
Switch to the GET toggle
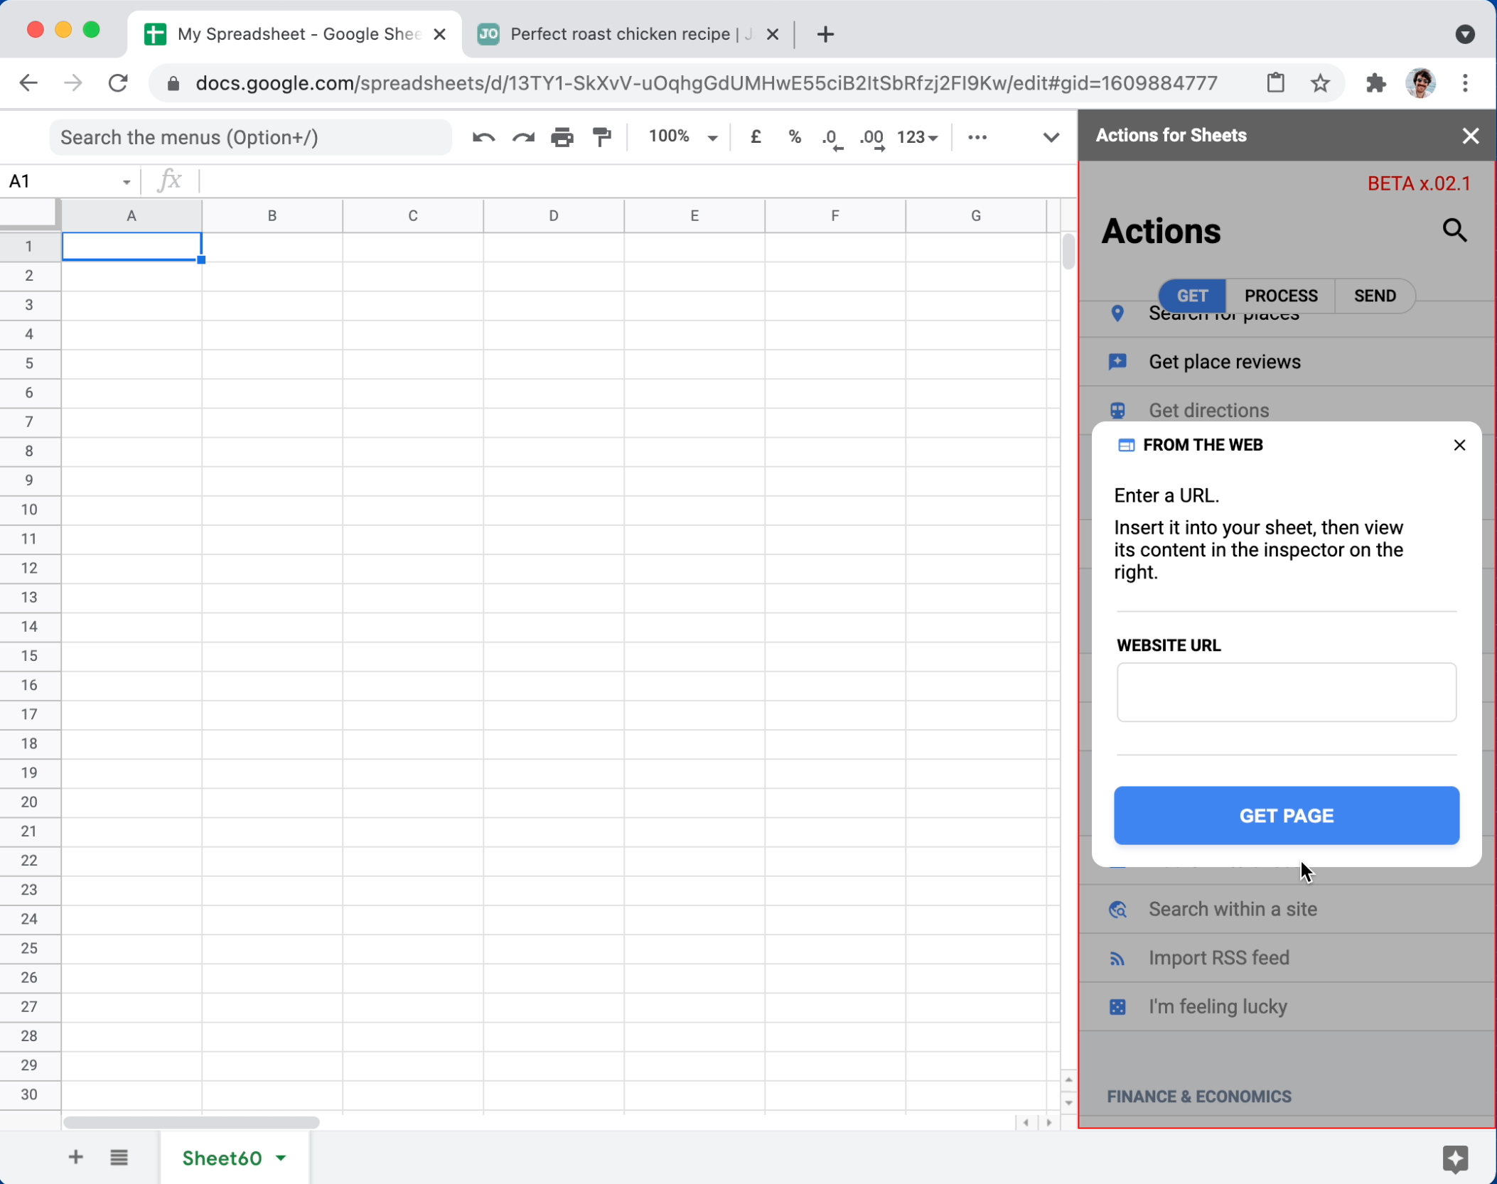(x=1192, y=296)
